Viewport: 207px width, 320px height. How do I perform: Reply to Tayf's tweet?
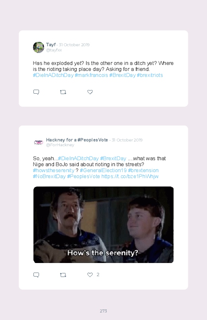pyautogui.click(x=36, y=92)
